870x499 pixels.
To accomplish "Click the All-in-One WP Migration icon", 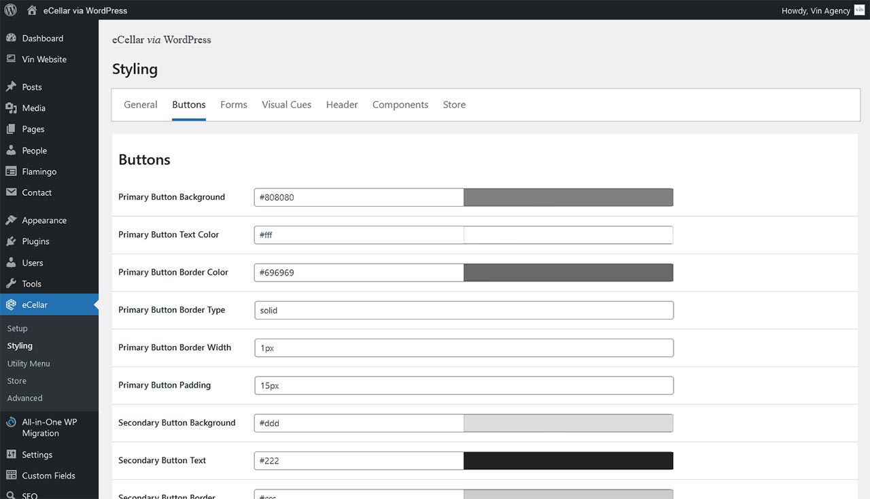I will point(11,422).
